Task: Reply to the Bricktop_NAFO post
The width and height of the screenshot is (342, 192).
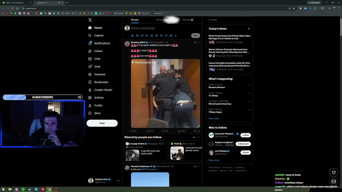Action: pos(134,131)
